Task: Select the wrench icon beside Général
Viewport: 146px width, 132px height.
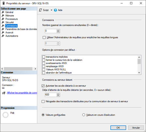Action: coord(3,12)
